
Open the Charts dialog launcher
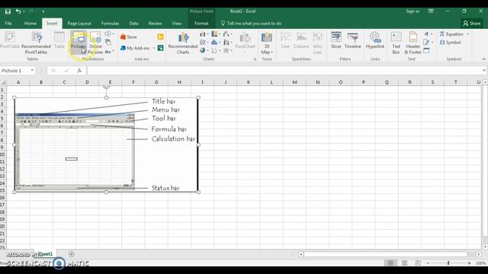coord(255,59)
